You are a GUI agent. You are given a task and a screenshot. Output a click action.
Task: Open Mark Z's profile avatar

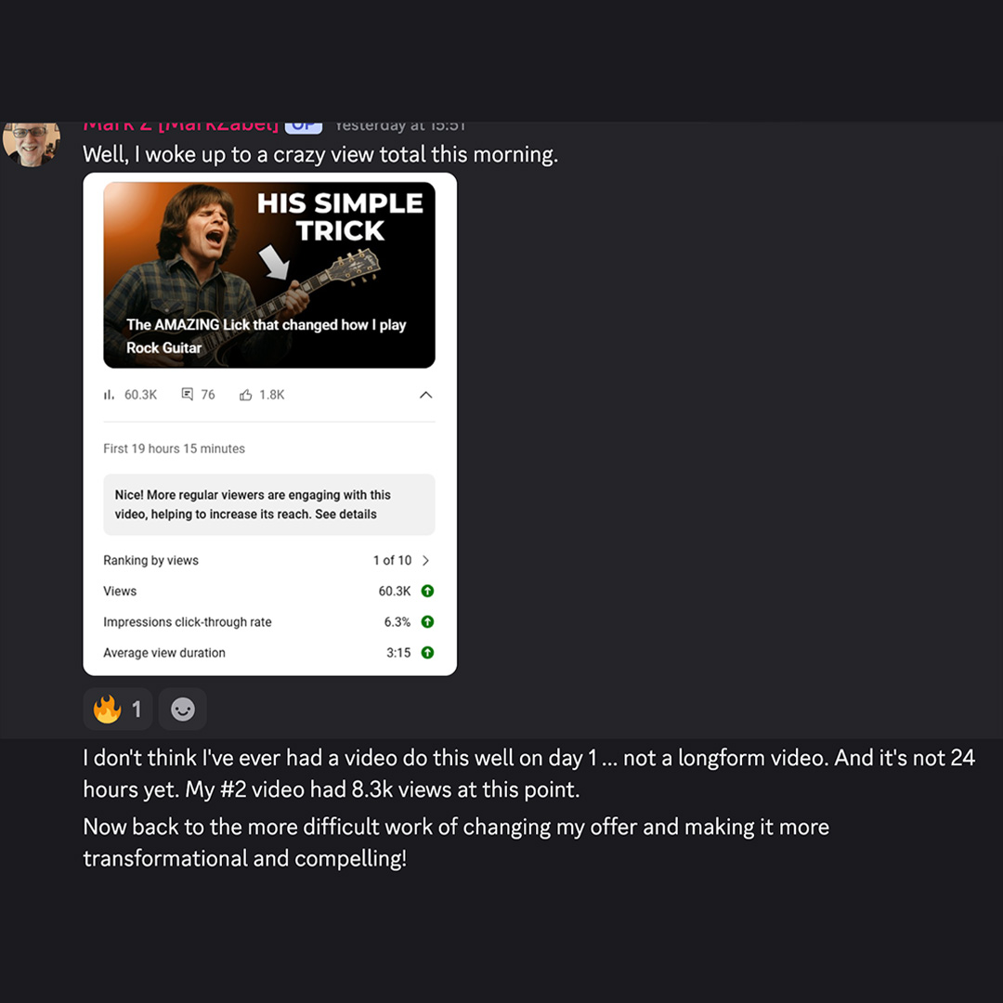coord(31,143)
